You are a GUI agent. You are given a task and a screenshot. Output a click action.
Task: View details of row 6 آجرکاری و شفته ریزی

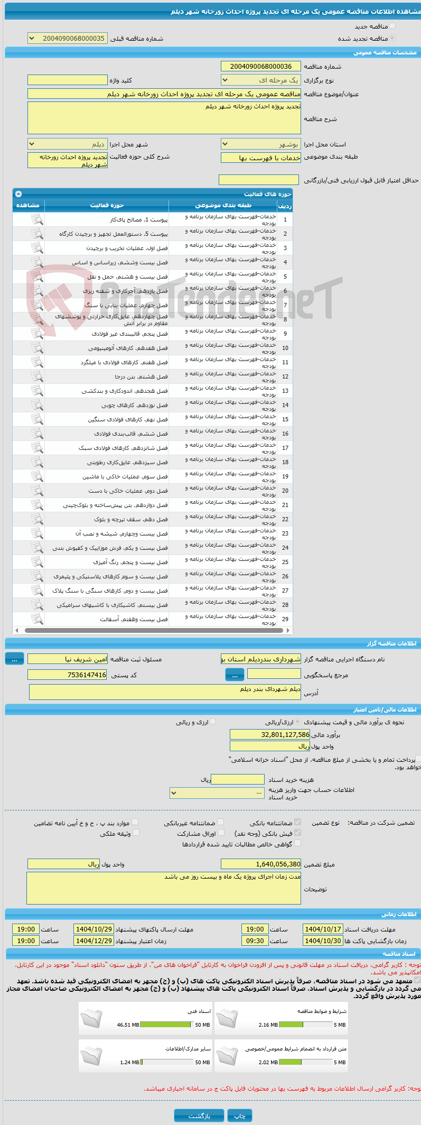point(37,291)
